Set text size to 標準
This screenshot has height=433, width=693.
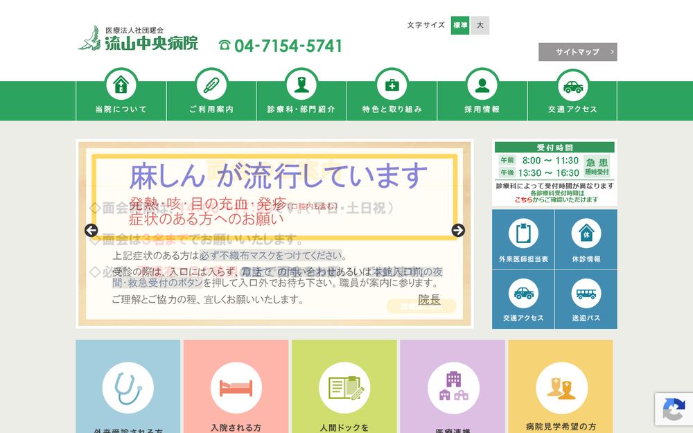(460, 25)
